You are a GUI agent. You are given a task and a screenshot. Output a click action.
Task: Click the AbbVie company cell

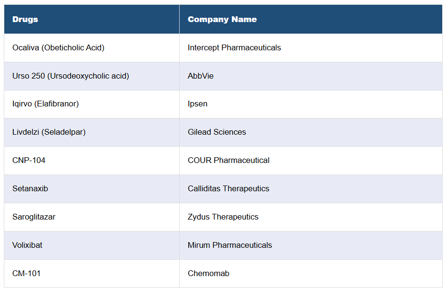tap(201, 76)
